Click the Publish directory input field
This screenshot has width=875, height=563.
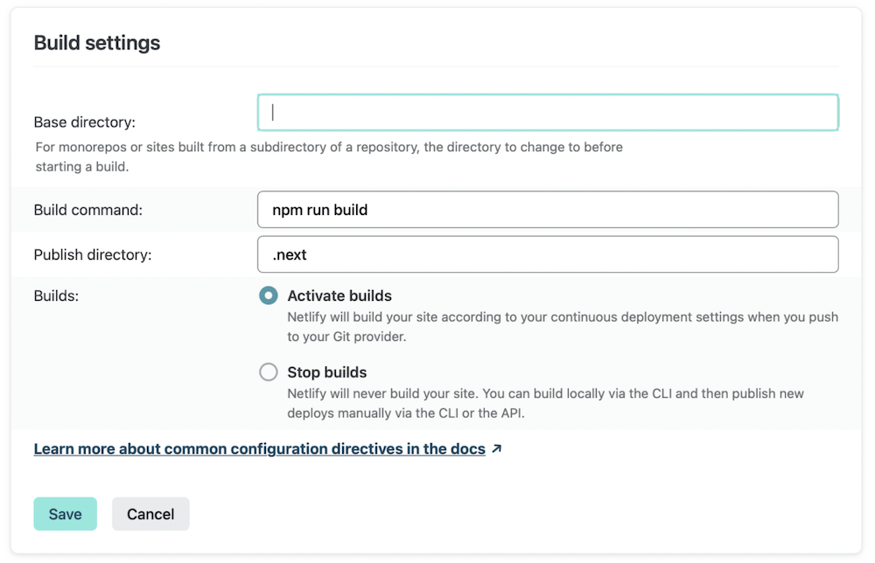tap(548, 254)
